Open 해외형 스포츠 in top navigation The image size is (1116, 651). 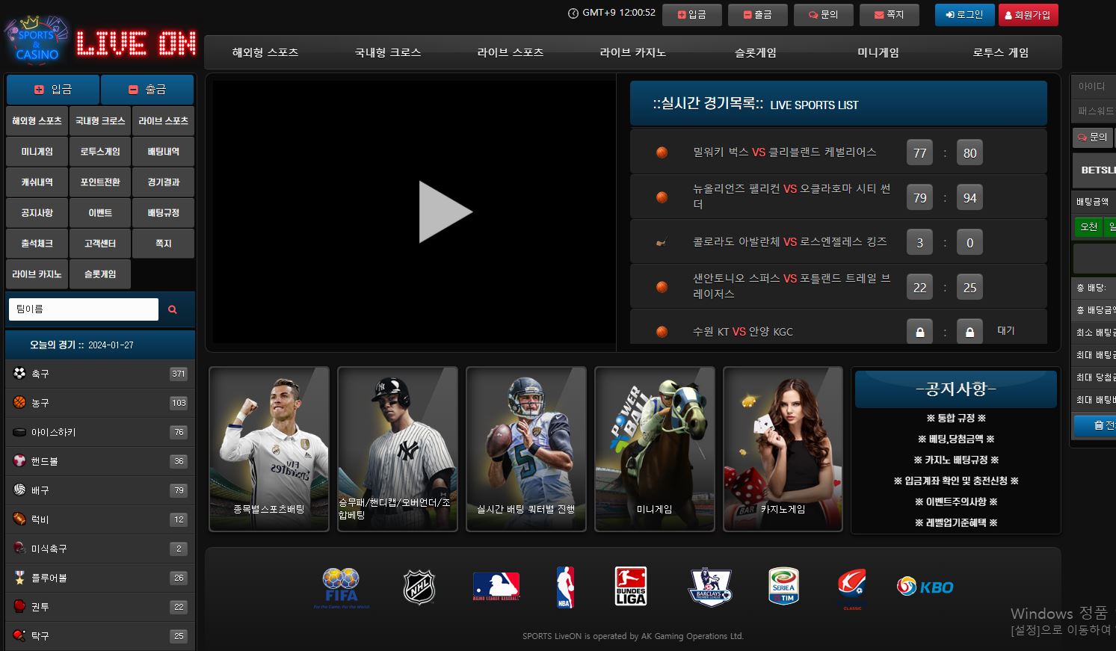tap(265, 53)
